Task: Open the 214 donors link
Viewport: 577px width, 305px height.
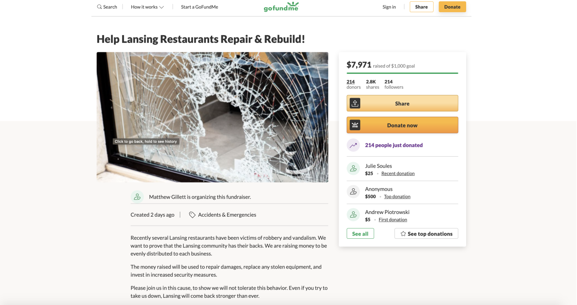Action: click(351, 82)
